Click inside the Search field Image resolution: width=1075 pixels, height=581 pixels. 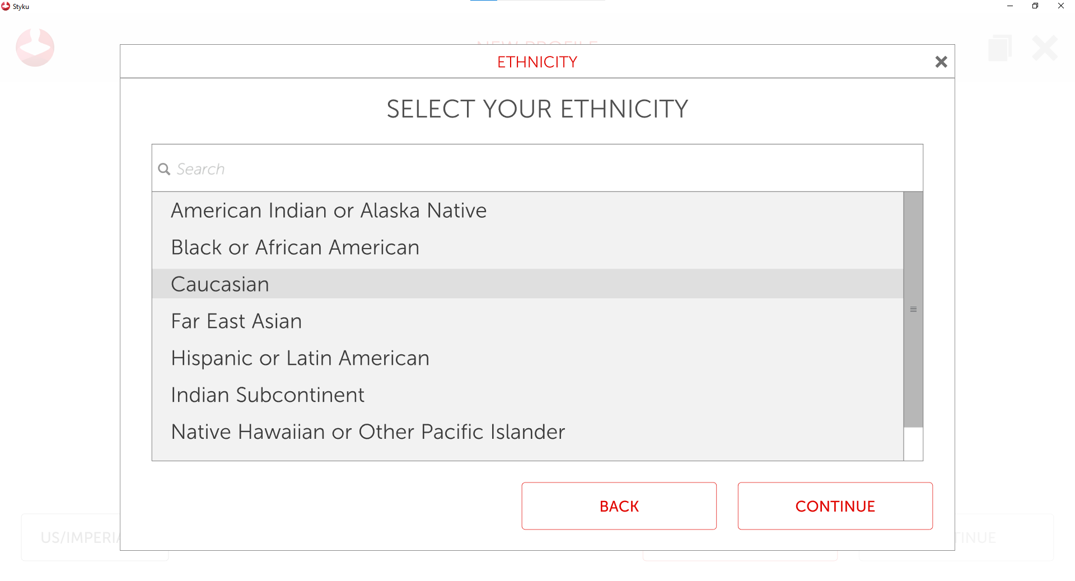[392, 168]
